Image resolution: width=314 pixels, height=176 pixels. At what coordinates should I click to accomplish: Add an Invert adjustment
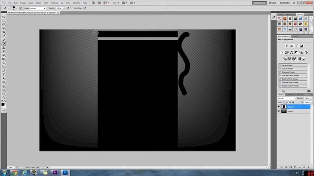285,59
